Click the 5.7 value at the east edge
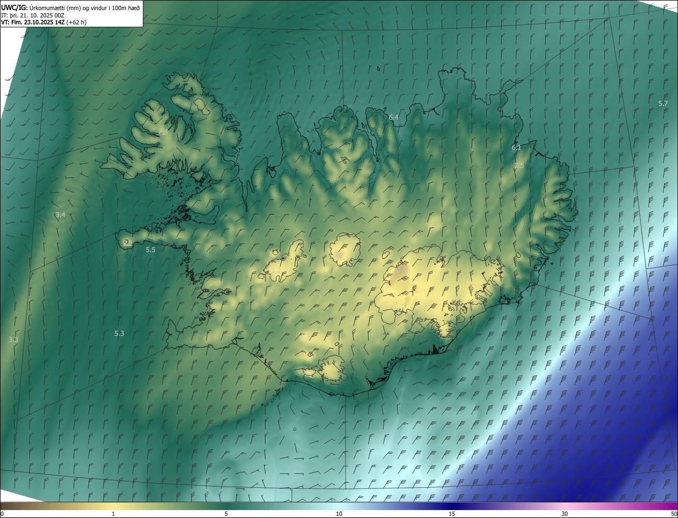 click(x=663, y=103)
